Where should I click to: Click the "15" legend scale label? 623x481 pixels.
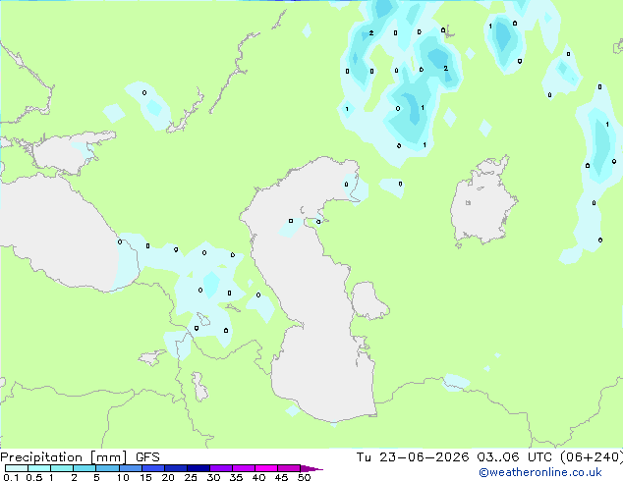145,477
